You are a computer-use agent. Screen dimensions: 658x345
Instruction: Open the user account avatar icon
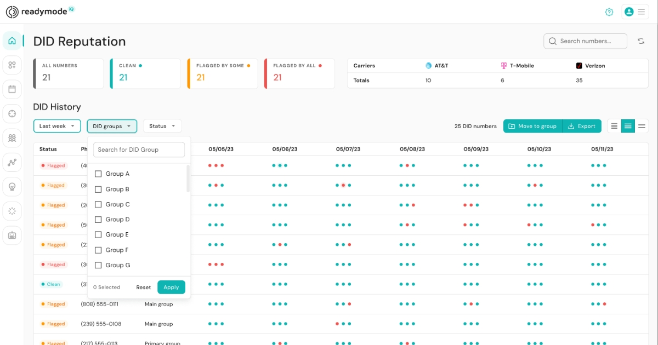629,12
